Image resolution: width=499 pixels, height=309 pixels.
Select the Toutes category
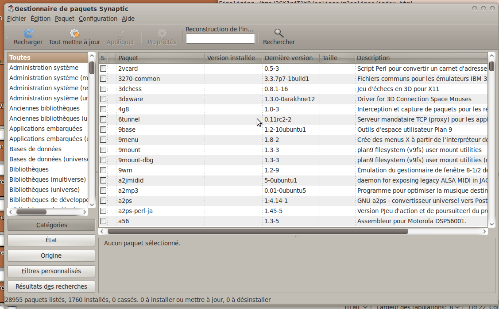[x=48, y=57]
